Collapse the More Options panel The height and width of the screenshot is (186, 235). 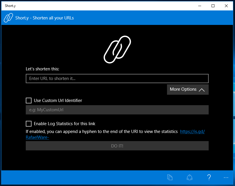[188, 90]
